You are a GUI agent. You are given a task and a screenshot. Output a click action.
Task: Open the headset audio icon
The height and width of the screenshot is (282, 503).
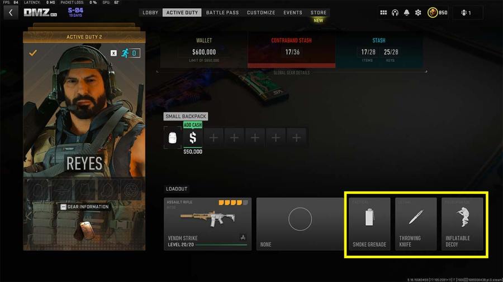pyautogui.click(x=395, y=12)
